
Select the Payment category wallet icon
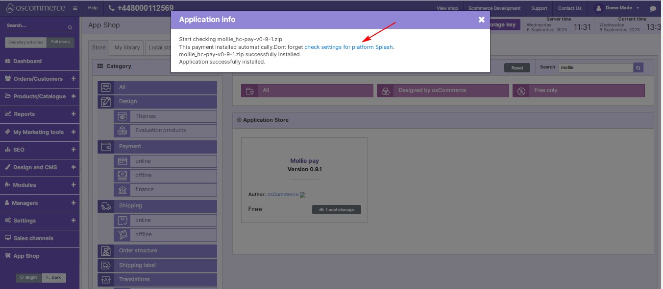click(106, 147)
